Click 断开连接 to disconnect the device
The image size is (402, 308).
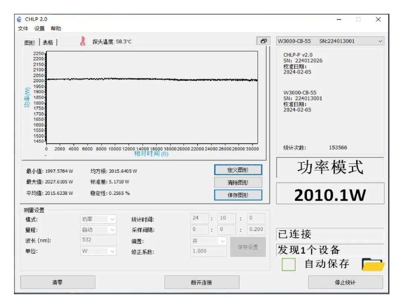[201, 282]
